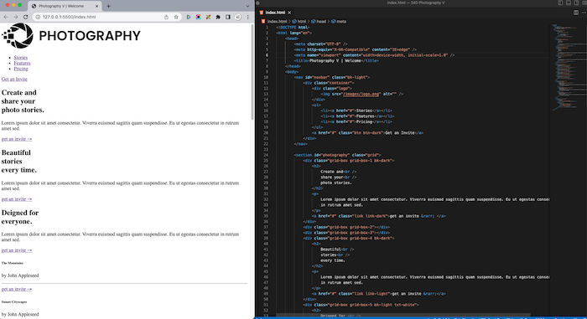Open the Extensions puzzle piece menu

[x=218, y=17]
